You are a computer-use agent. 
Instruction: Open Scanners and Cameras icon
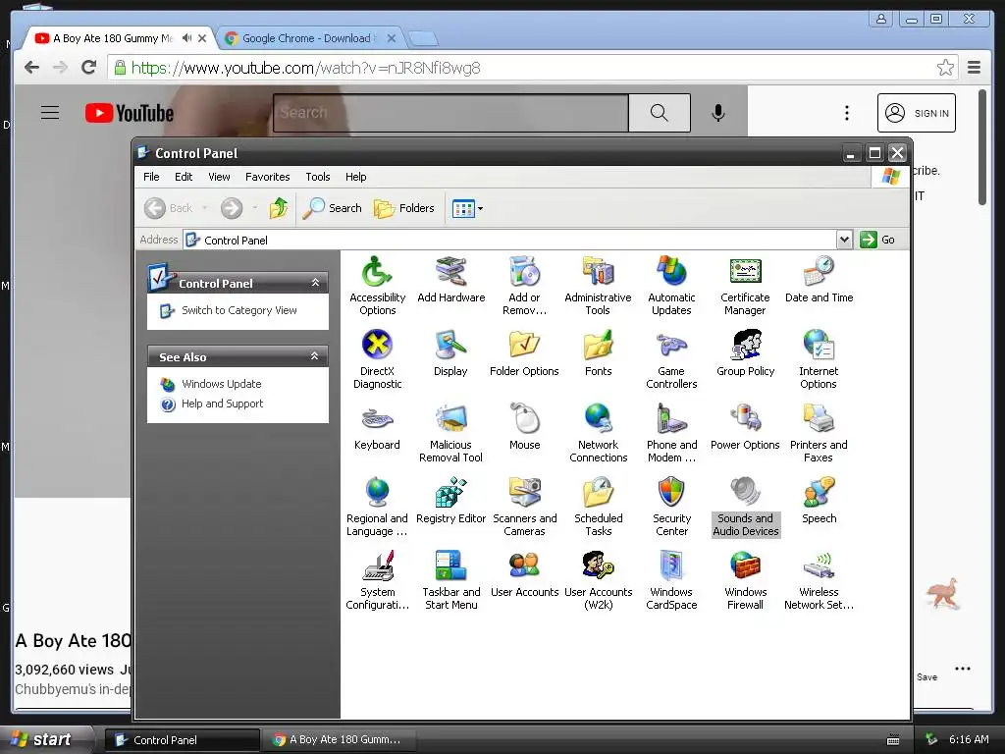point(524,508)
